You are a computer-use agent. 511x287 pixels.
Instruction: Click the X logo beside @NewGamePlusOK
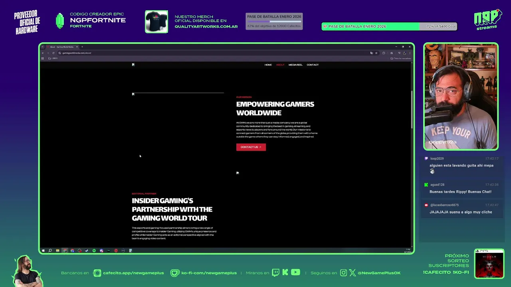pos(353,273)
